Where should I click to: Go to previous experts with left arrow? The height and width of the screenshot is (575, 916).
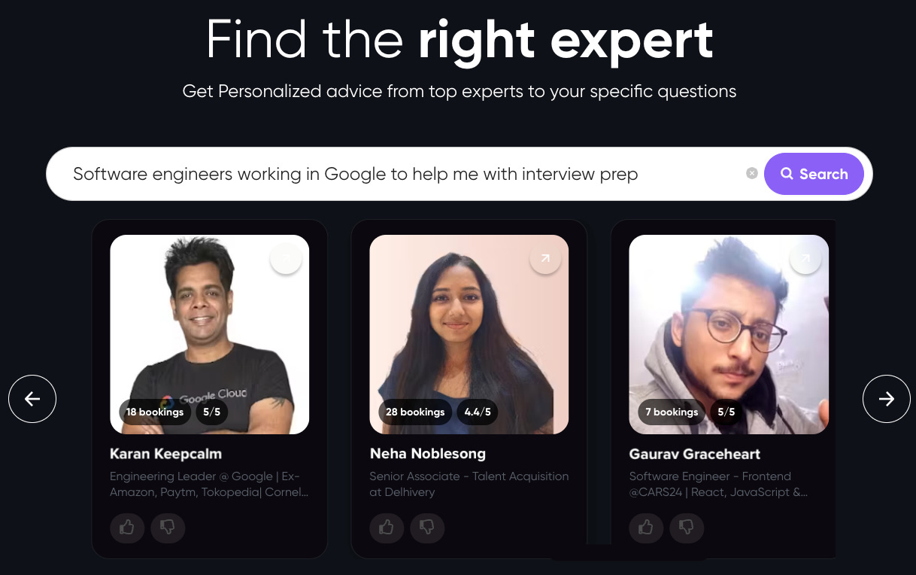pos(32,399)
